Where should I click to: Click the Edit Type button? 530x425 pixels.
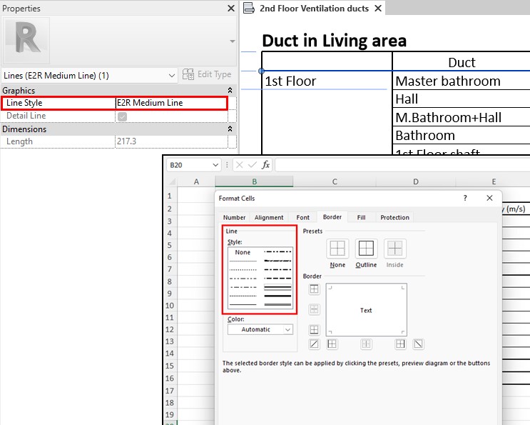[207, 75]
